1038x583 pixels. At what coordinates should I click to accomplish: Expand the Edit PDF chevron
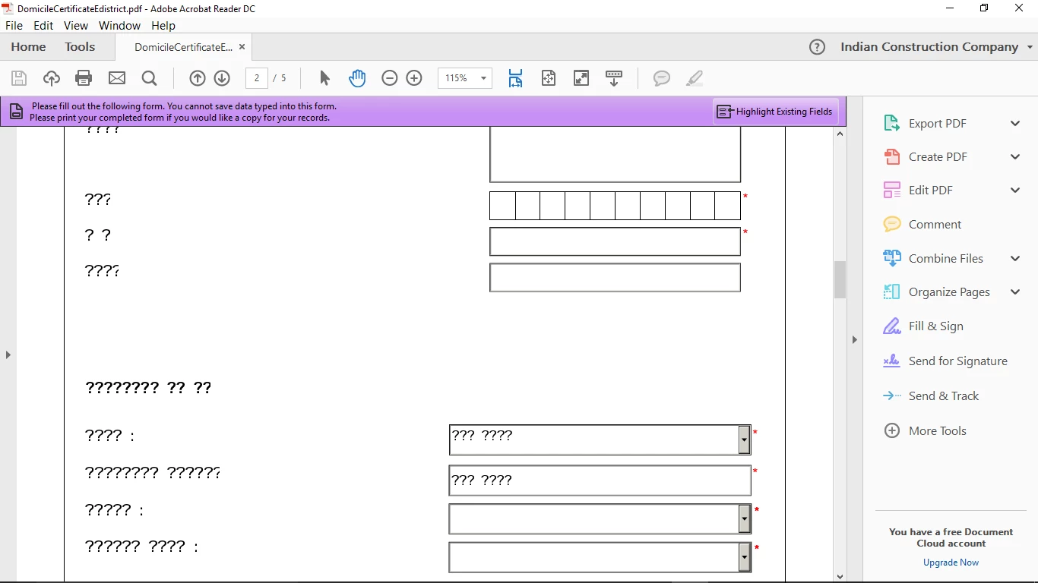(1015, 191)
